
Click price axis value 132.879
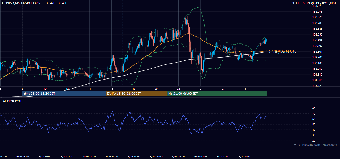click(317, 17)
